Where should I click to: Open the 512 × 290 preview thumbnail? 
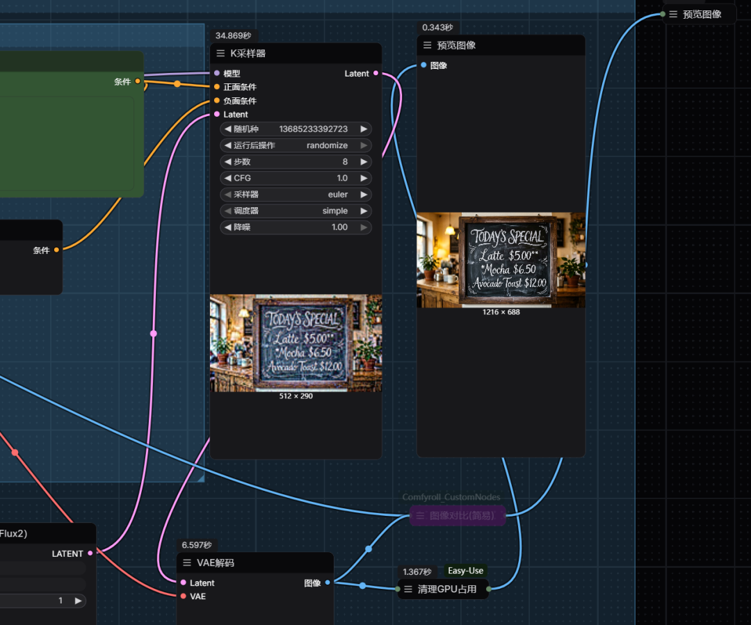296,343
